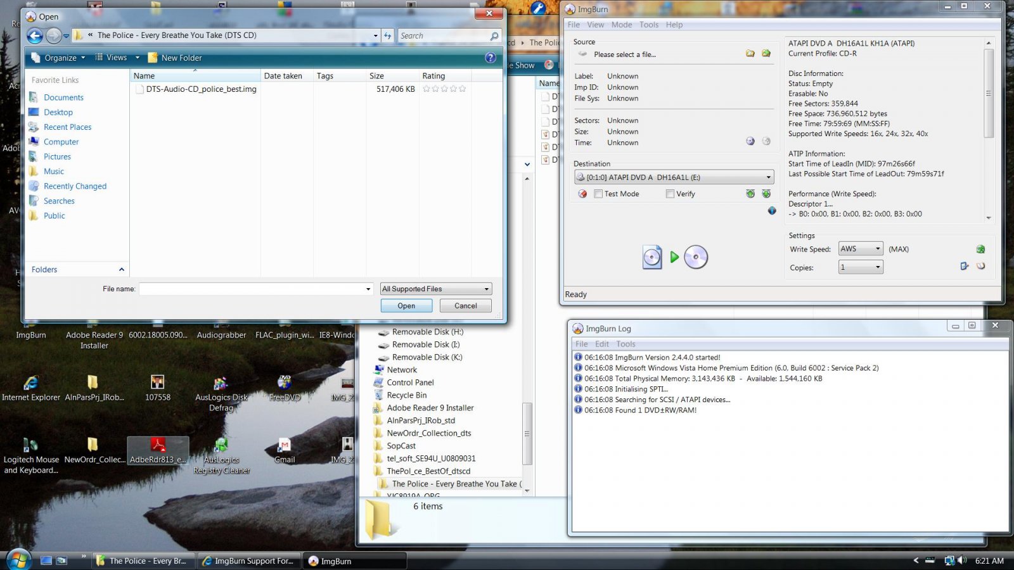1014x570 pixels.
Task: Create a New Folder in Open dialog
Action: pos(175,58)
